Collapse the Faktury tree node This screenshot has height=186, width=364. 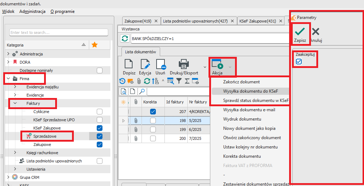[15, 103]
